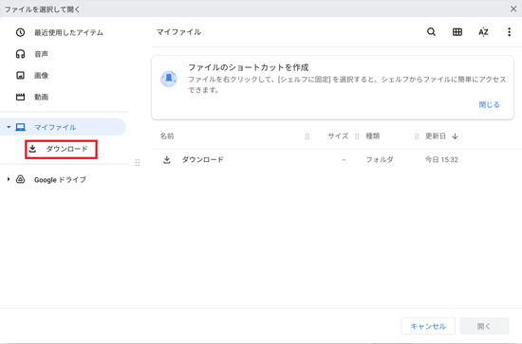Sort by サイズ column header

(x=338, y=136)
